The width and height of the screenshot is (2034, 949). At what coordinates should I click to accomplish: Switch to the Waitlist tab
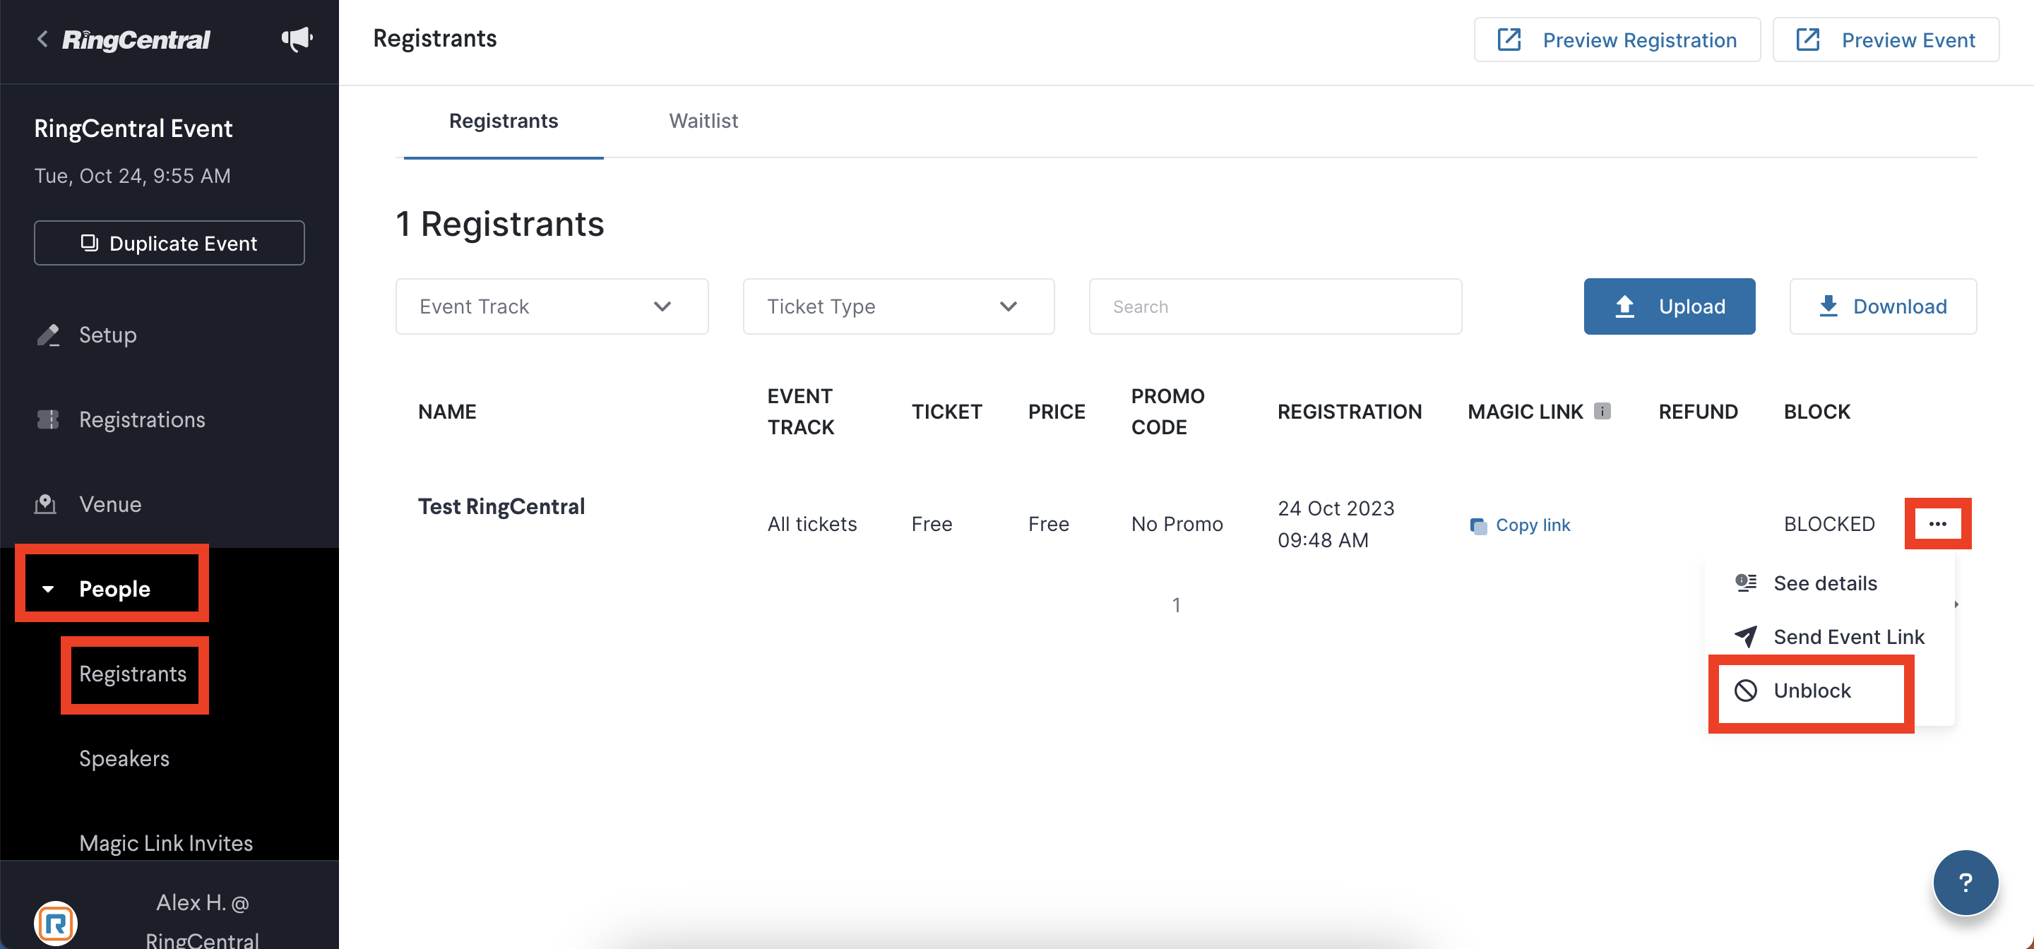703,121
